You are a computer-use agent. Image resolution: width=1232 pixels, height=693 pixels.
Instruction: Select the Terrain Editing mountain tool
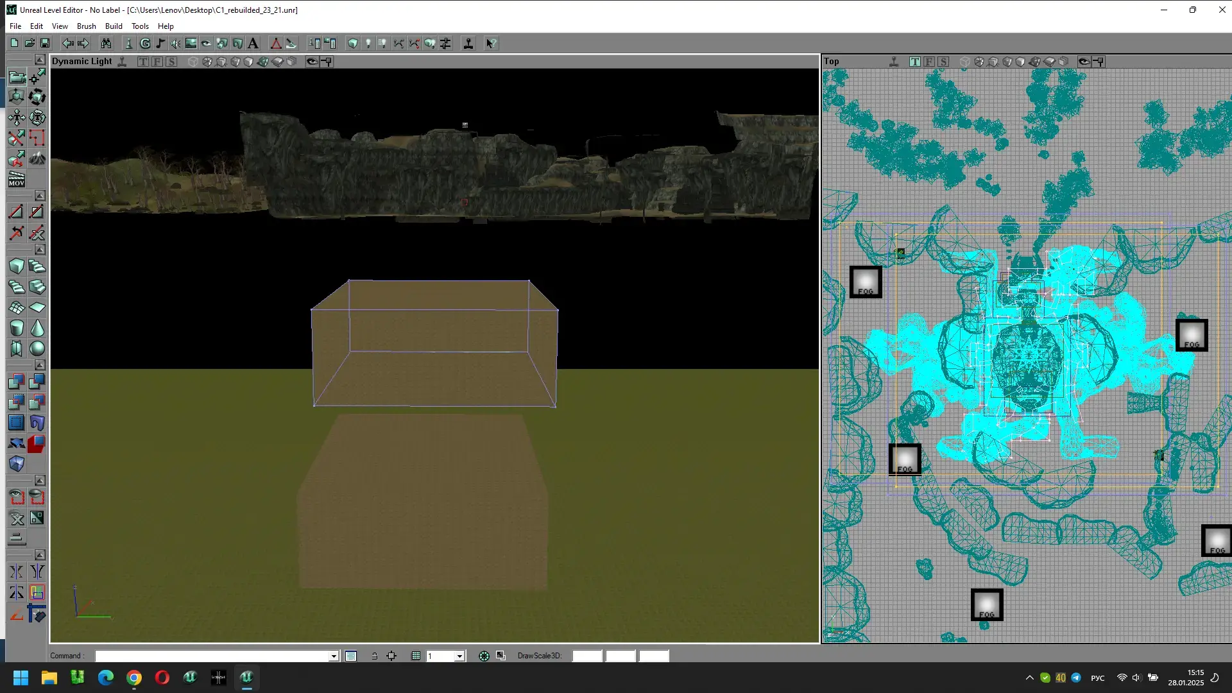pos(37,158)
